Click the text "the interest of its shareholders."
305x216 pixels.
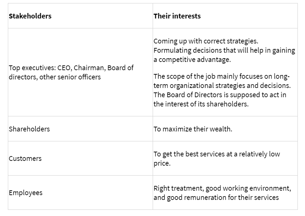coord(201,104)
